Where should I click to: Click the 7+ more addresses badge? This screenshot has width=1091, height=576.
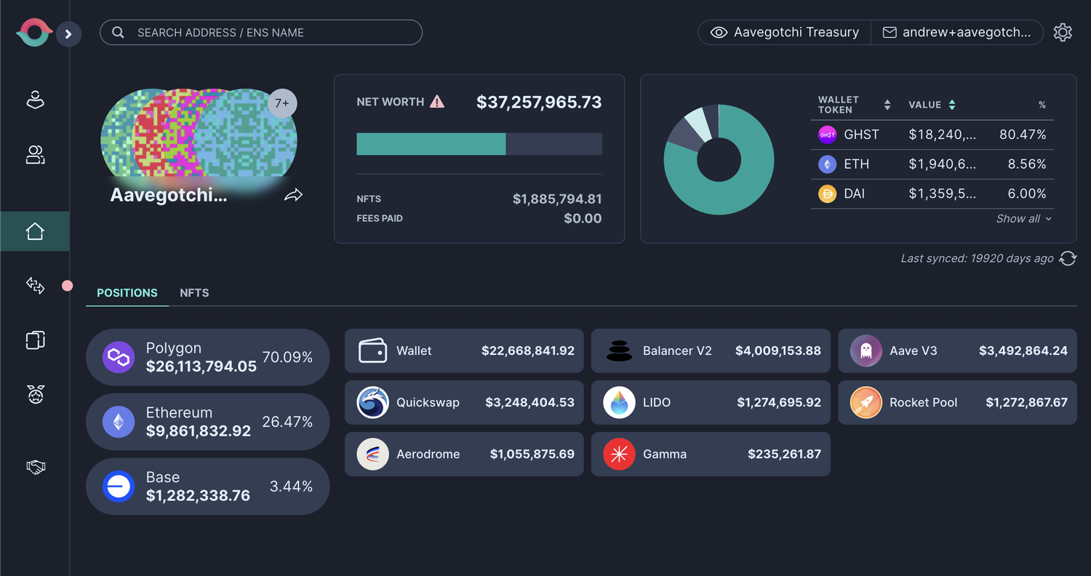pyautogui.click(x=282, y=103)
